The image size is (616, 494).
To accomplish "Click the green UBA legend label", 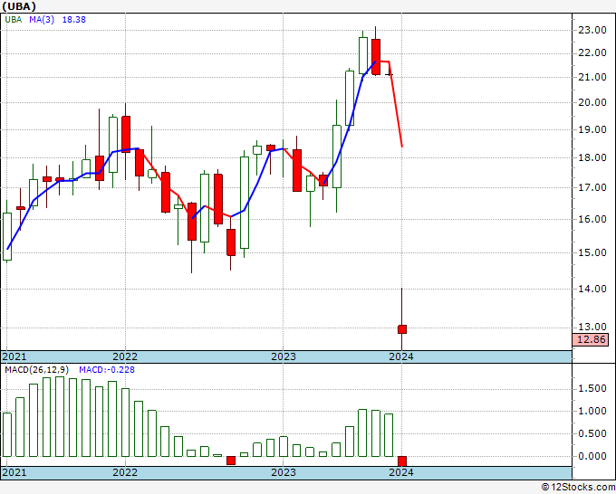I will click(x=14, y=20).
